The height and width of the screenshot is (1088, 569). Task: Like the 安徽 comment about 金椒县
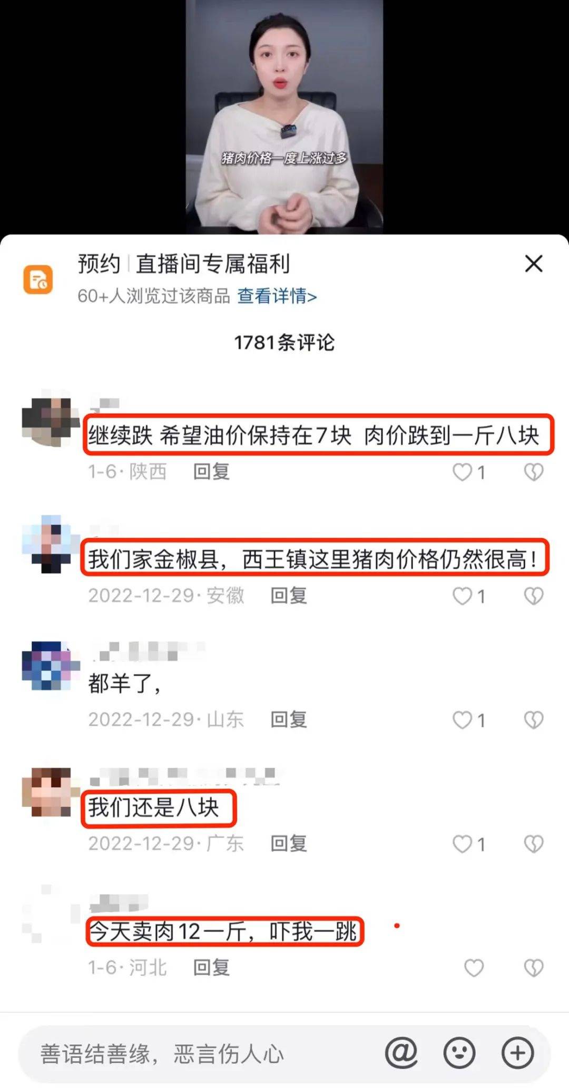click(x=463, y=596)
